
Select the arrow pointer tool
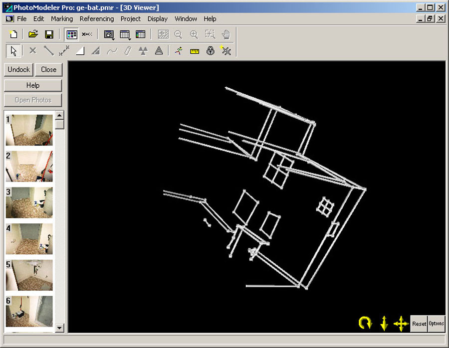(13, 51)
